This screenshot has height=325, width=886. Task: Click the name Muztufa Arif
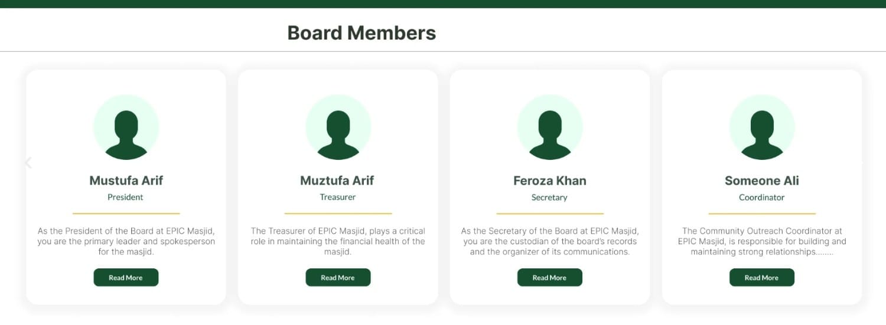coord(337,180)
